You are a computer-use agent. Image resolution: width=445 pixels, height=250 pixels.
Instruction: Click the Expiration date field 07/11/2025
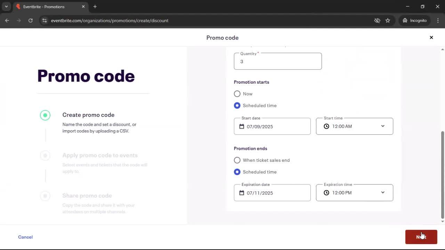(272, 193)
